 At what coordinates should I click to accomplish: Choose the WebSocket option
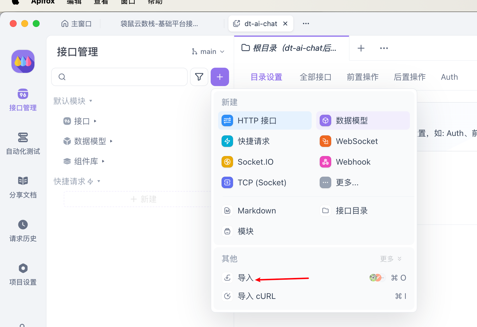[x=363, y=141]
